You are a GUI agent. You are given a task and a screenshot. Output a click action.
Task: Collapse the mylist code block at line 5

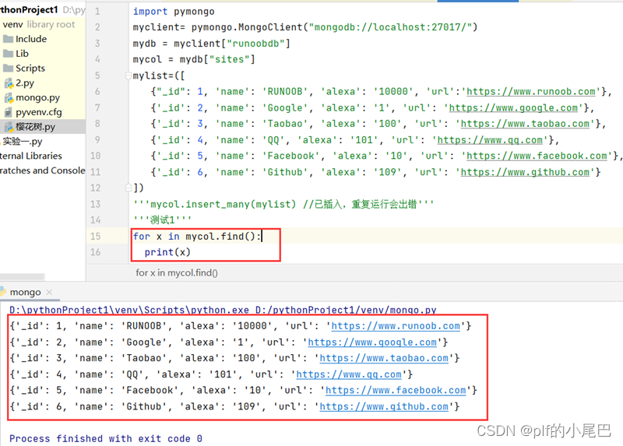pos(128,76)
